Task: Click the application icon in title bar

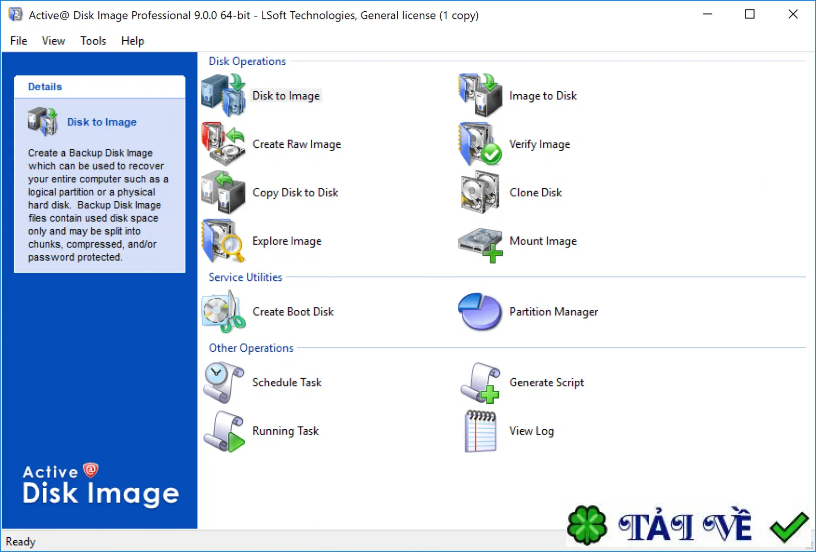Action: pos(16,15)
